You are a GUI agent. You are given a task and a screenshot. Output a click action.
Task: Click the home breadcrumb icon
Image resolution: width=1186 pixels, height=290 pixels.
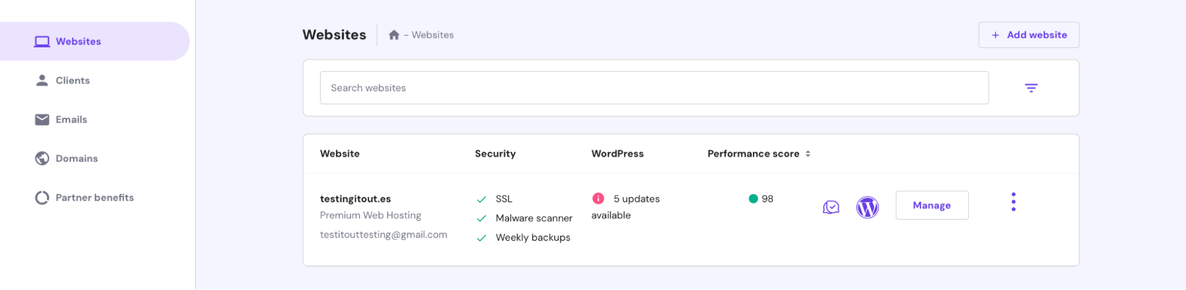coord(394,35)
